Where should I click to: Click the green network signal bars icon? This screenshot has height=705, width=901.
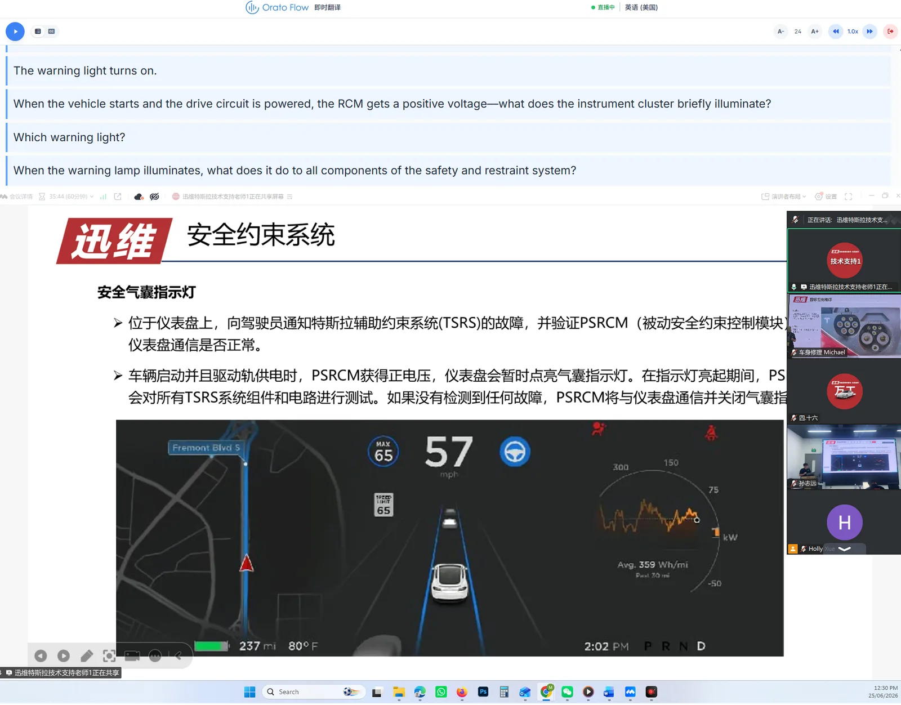(x=103, y=197)
